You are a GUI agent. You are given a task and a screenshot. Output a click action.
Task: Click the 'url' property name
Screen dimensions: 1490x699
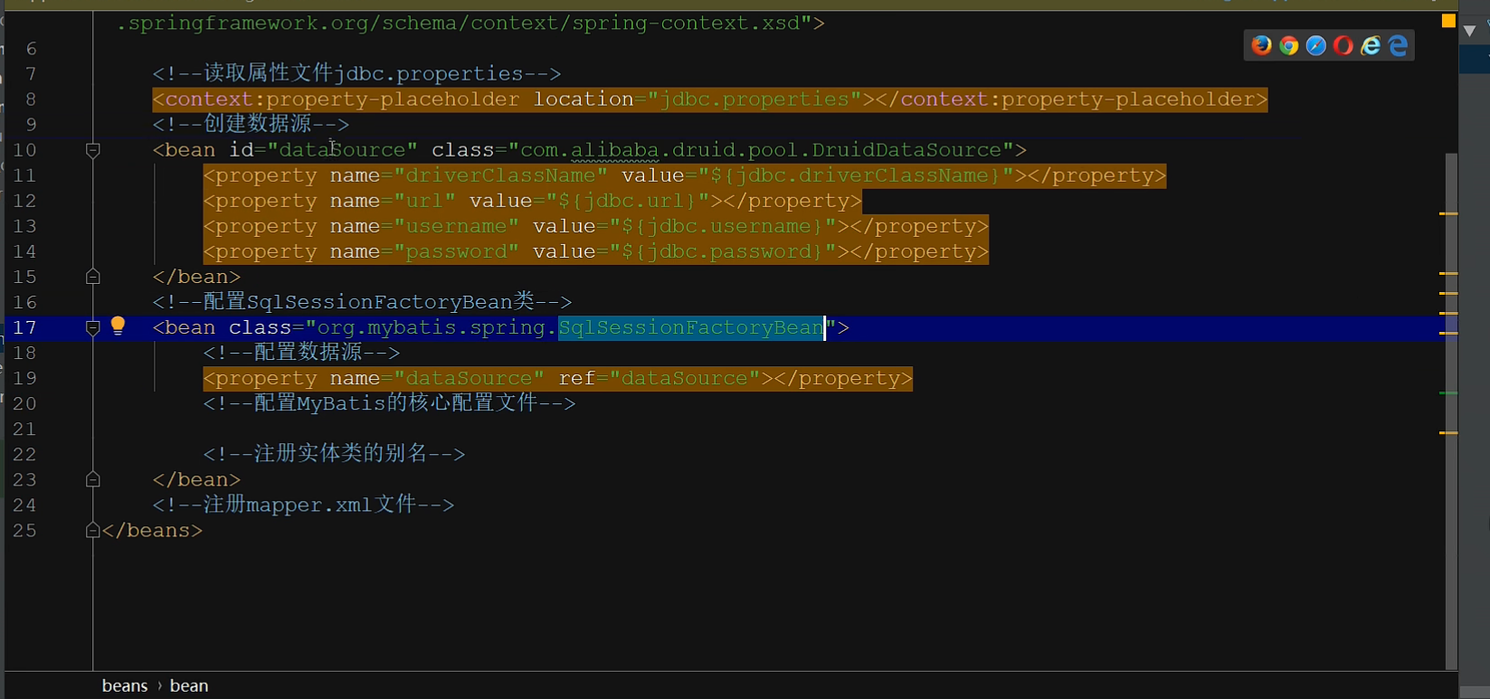[x=425, y=201]
